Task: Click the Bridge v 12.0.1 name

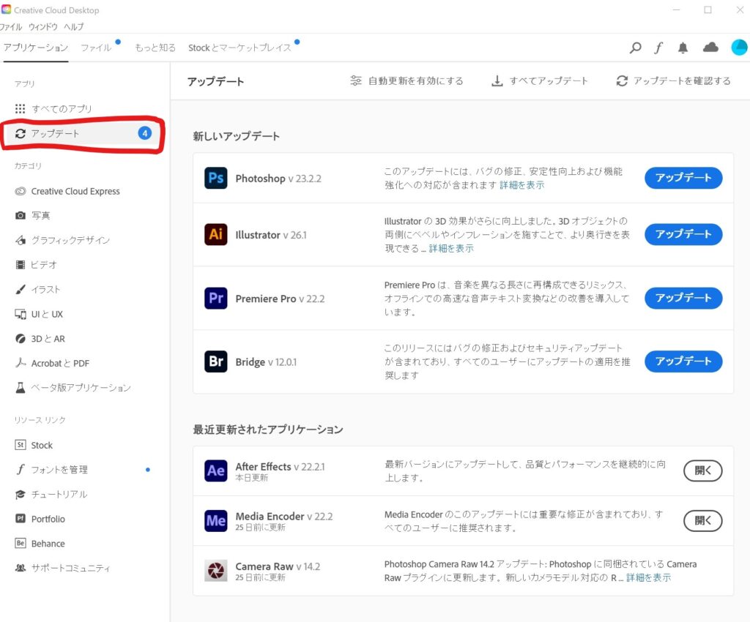Action: 266,362
